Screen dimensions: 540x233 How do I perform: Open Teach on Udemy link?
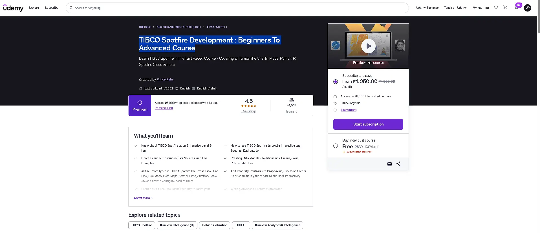455,8
